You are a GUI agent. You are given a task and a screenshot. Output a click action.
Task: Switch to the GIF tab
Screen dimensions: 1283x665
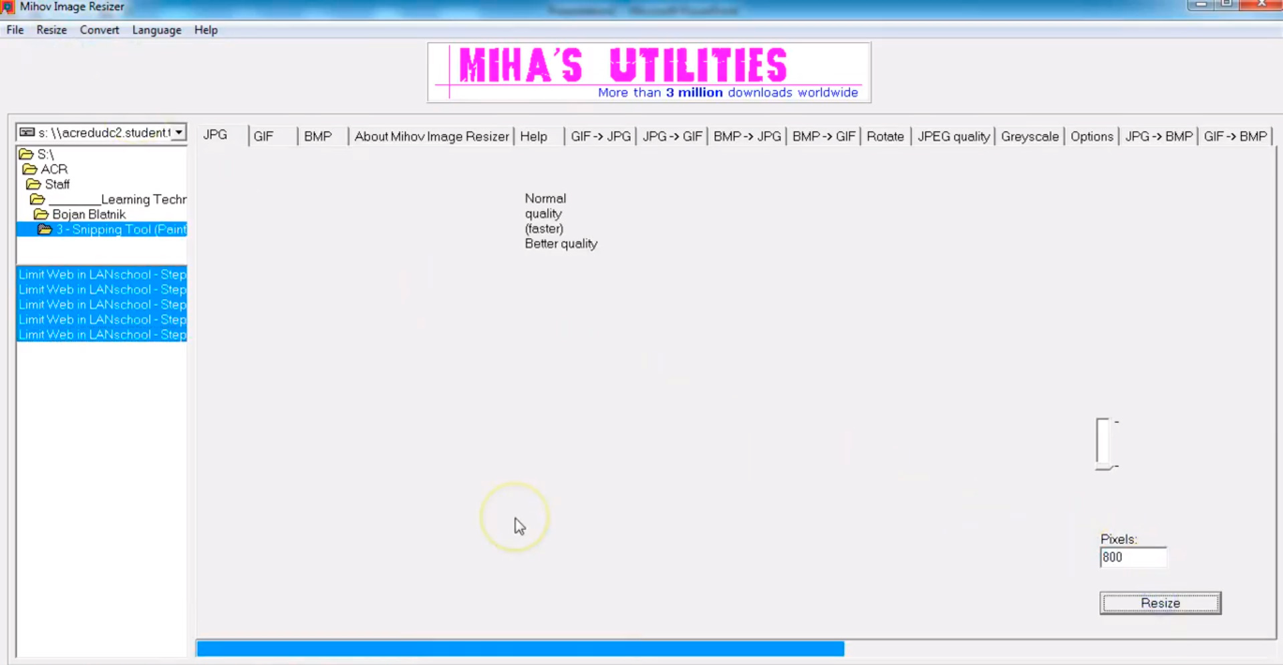click(x=263, y=136)
